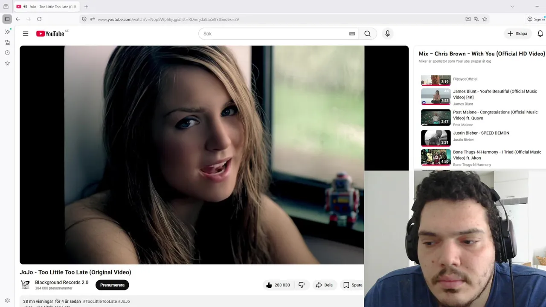Click the Mix - Chris Brown playlist title

pos(482,54)
